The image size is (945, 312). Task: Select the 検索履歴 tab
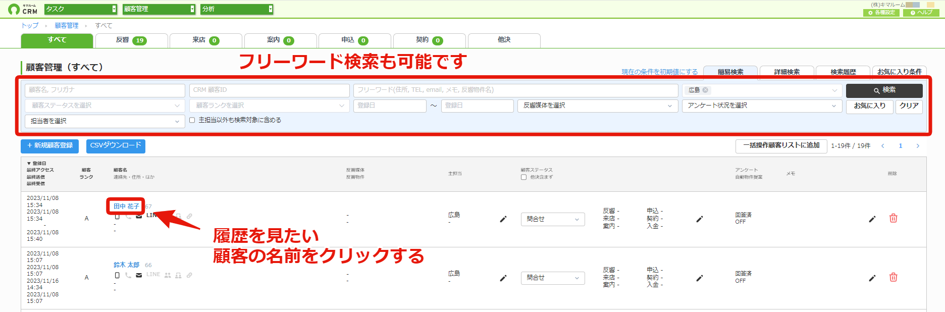point(843,72)
